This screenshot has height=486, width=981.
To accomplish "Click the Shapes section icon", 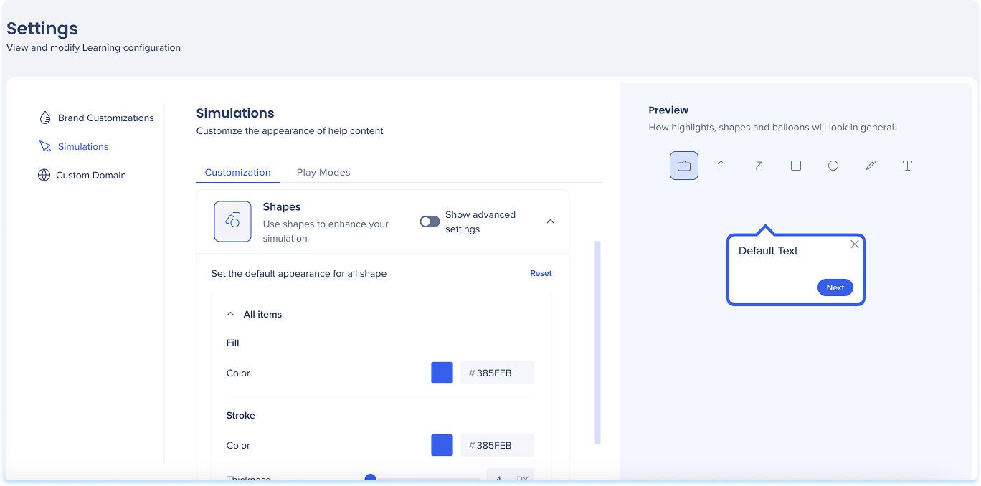I will 232,221.
